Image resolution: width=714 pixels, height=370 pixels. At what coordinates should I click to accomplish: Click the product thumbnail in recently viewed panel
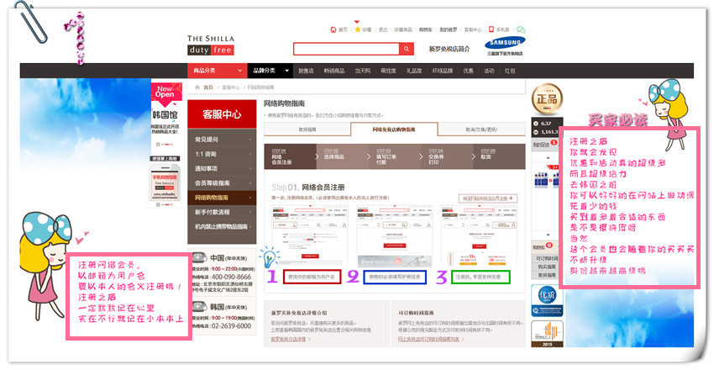point(547,177)
